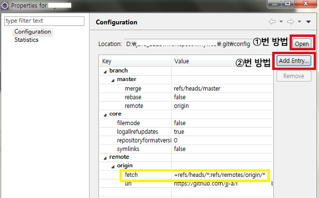
Task: Click the logallrefupdates true value
Action: (x=179, y=132)
